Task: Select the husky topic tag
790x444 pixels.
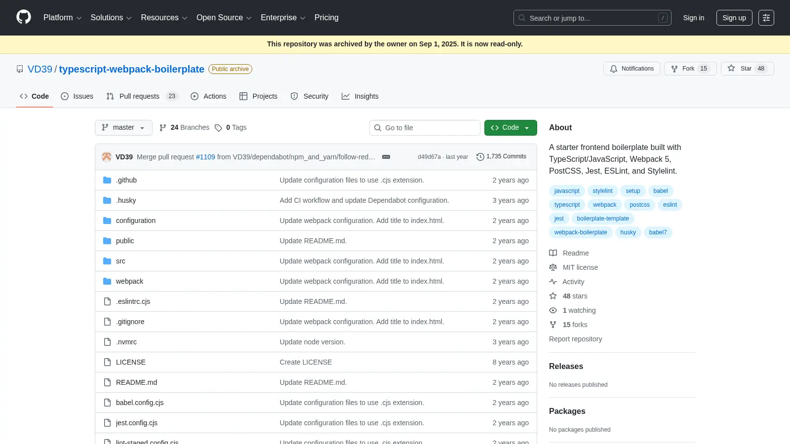Action: [628, 232]
